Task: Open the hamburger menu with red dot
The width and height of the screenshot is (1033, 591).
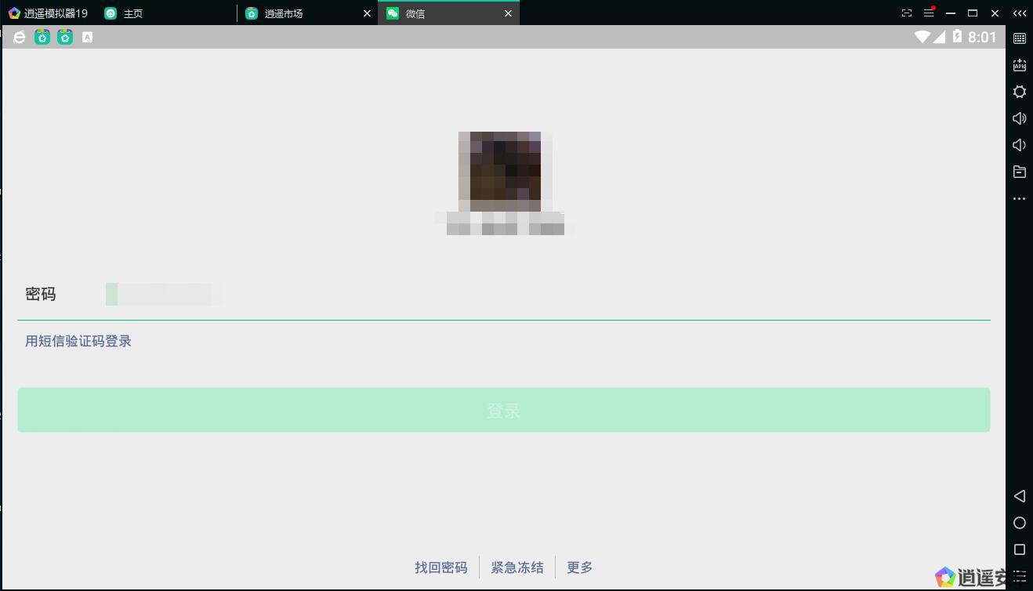Action: (x=929, y=13)
